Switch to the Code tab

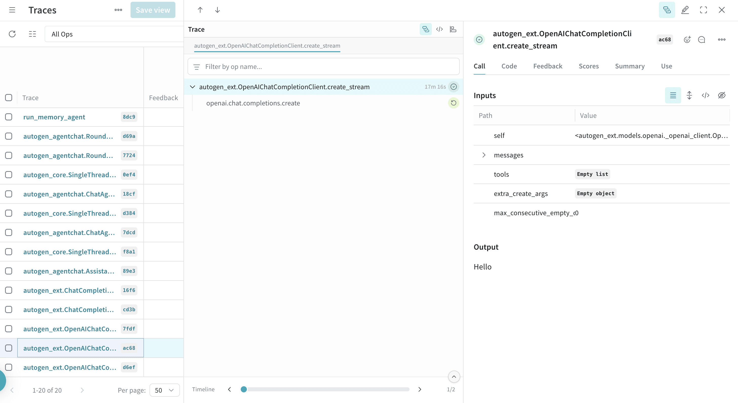(x=509, y=66)
